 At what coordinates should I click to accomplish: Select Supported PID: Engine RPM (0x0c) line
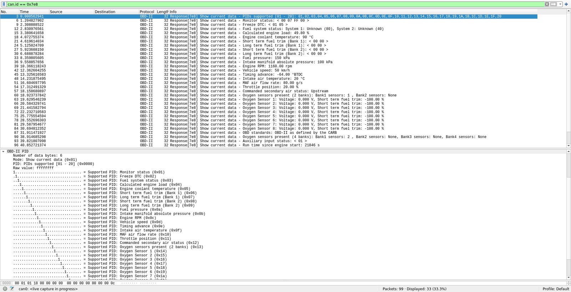tap(85, 218)
